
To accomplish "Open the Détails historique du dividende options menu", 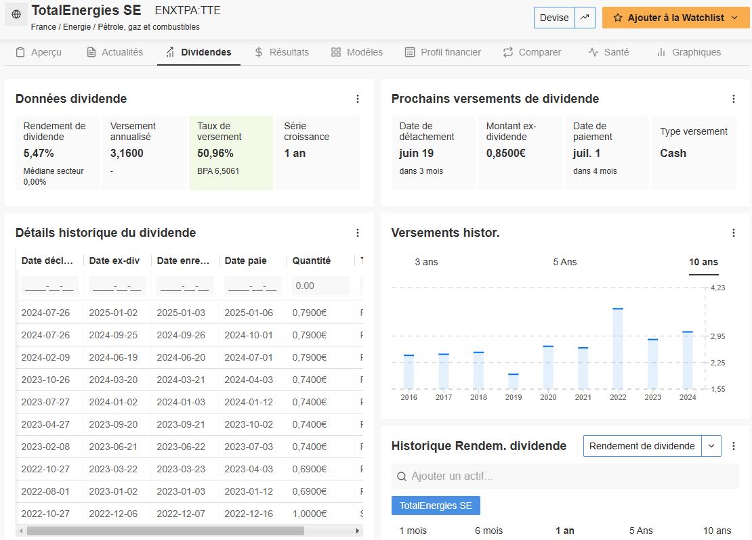I will pyautogui.click(x=357, y=233).
